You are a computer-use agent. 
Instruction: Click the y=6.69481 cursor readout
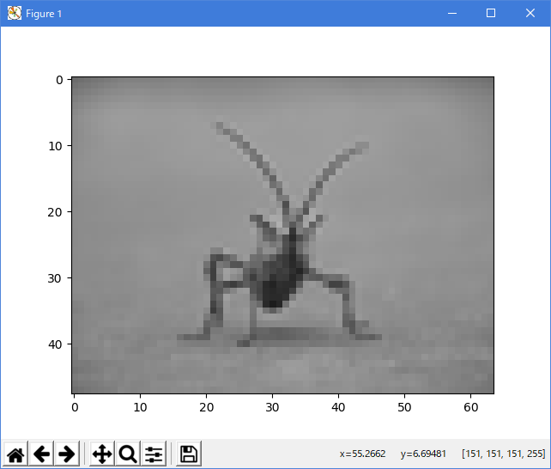[x=423, y=454]
